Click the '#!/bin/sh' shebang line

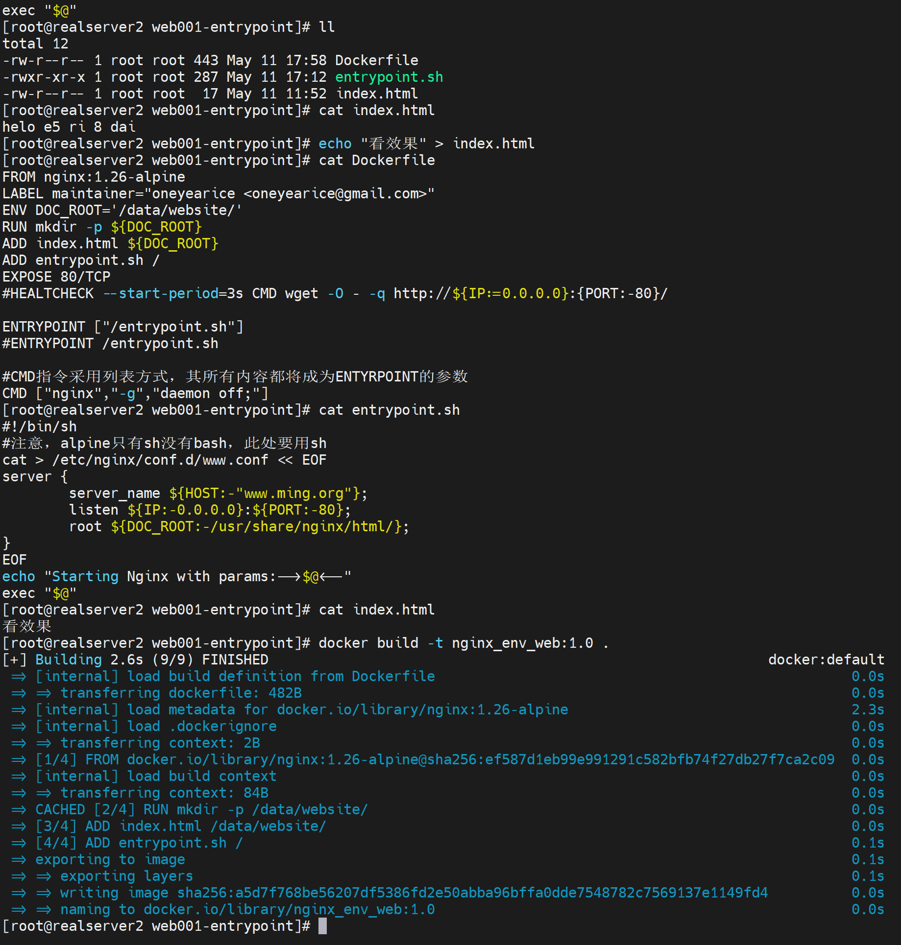tap(40, 426)
